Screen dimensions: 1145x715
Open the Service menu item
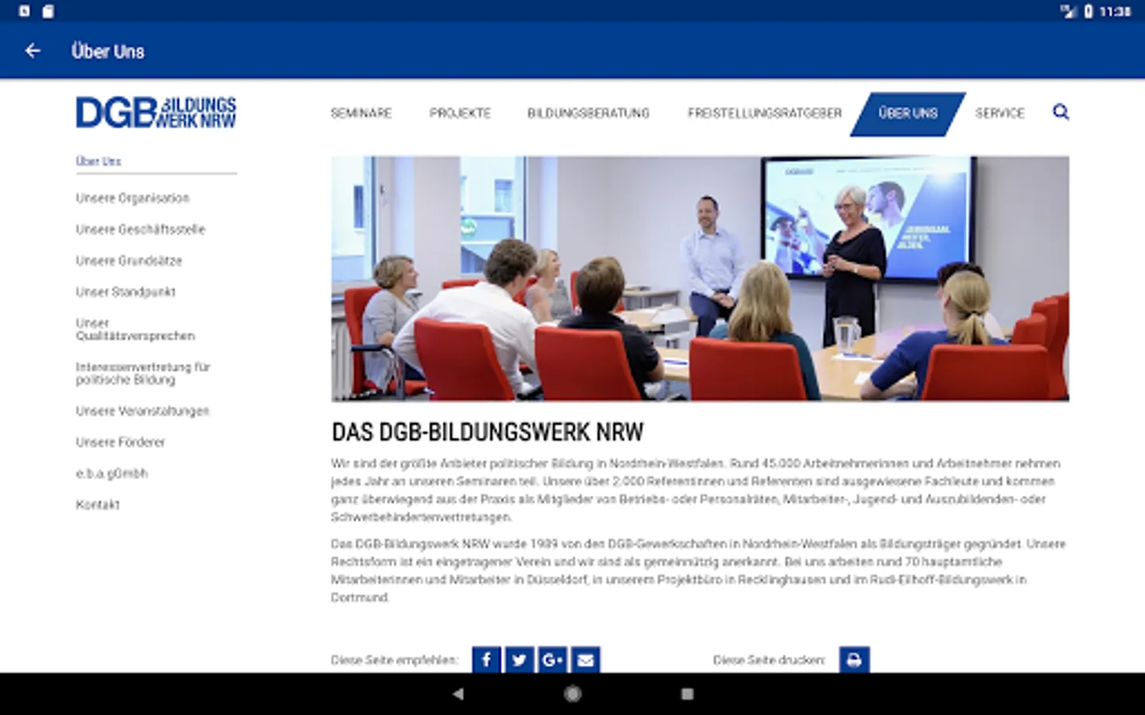tap(999, 113)
